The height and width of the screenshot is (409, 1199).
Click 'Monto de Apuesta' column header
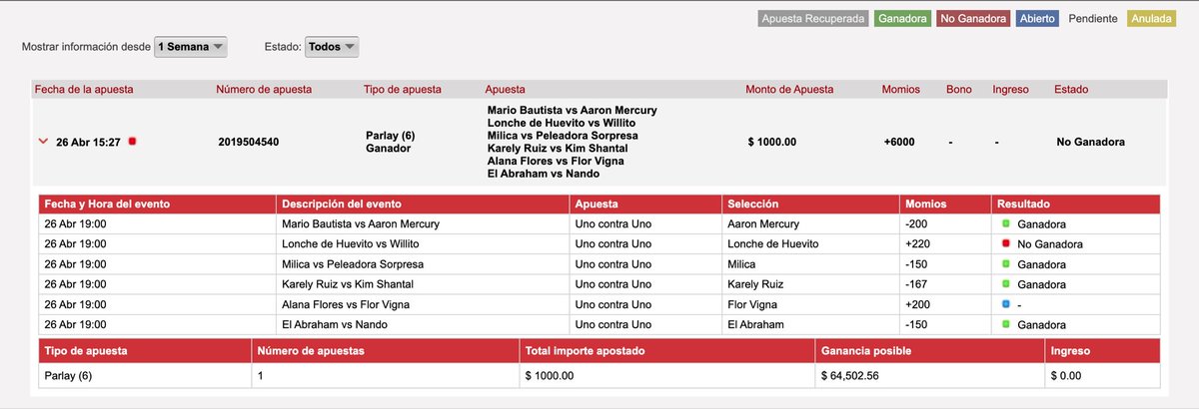click(x=789, y=89)
